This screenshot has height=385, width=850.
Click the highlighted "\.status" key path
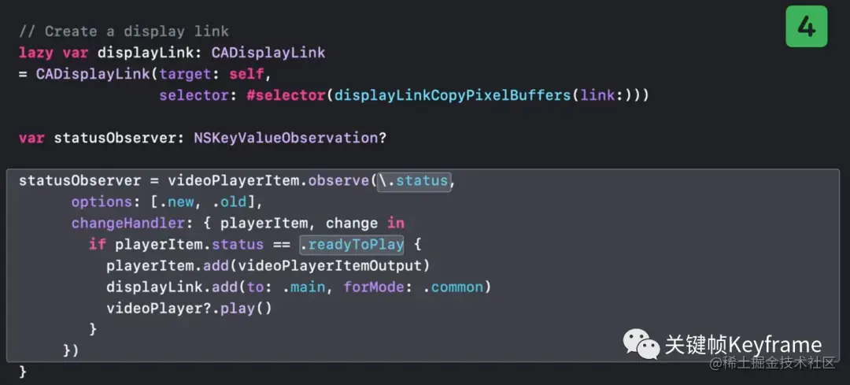click(414, 180)
